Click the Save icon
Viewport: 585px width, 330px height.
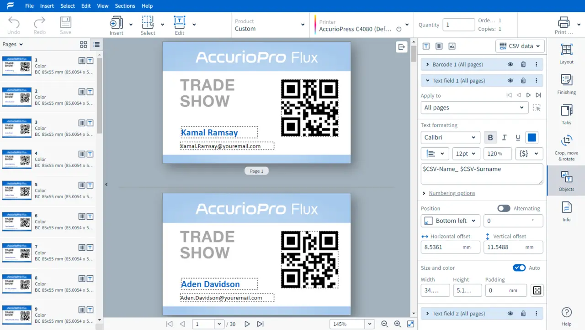65,25
